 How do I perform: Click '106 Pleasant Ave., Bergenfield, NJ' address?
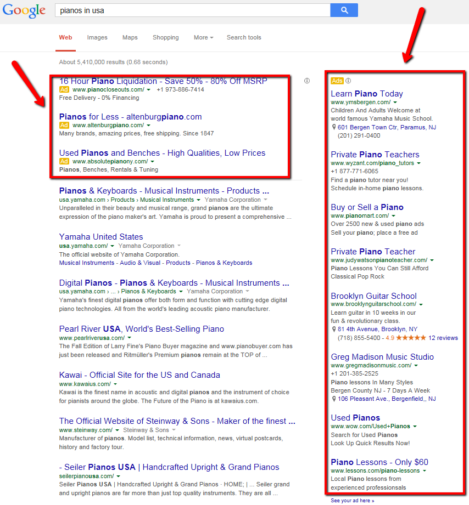(x=387, y=399)
